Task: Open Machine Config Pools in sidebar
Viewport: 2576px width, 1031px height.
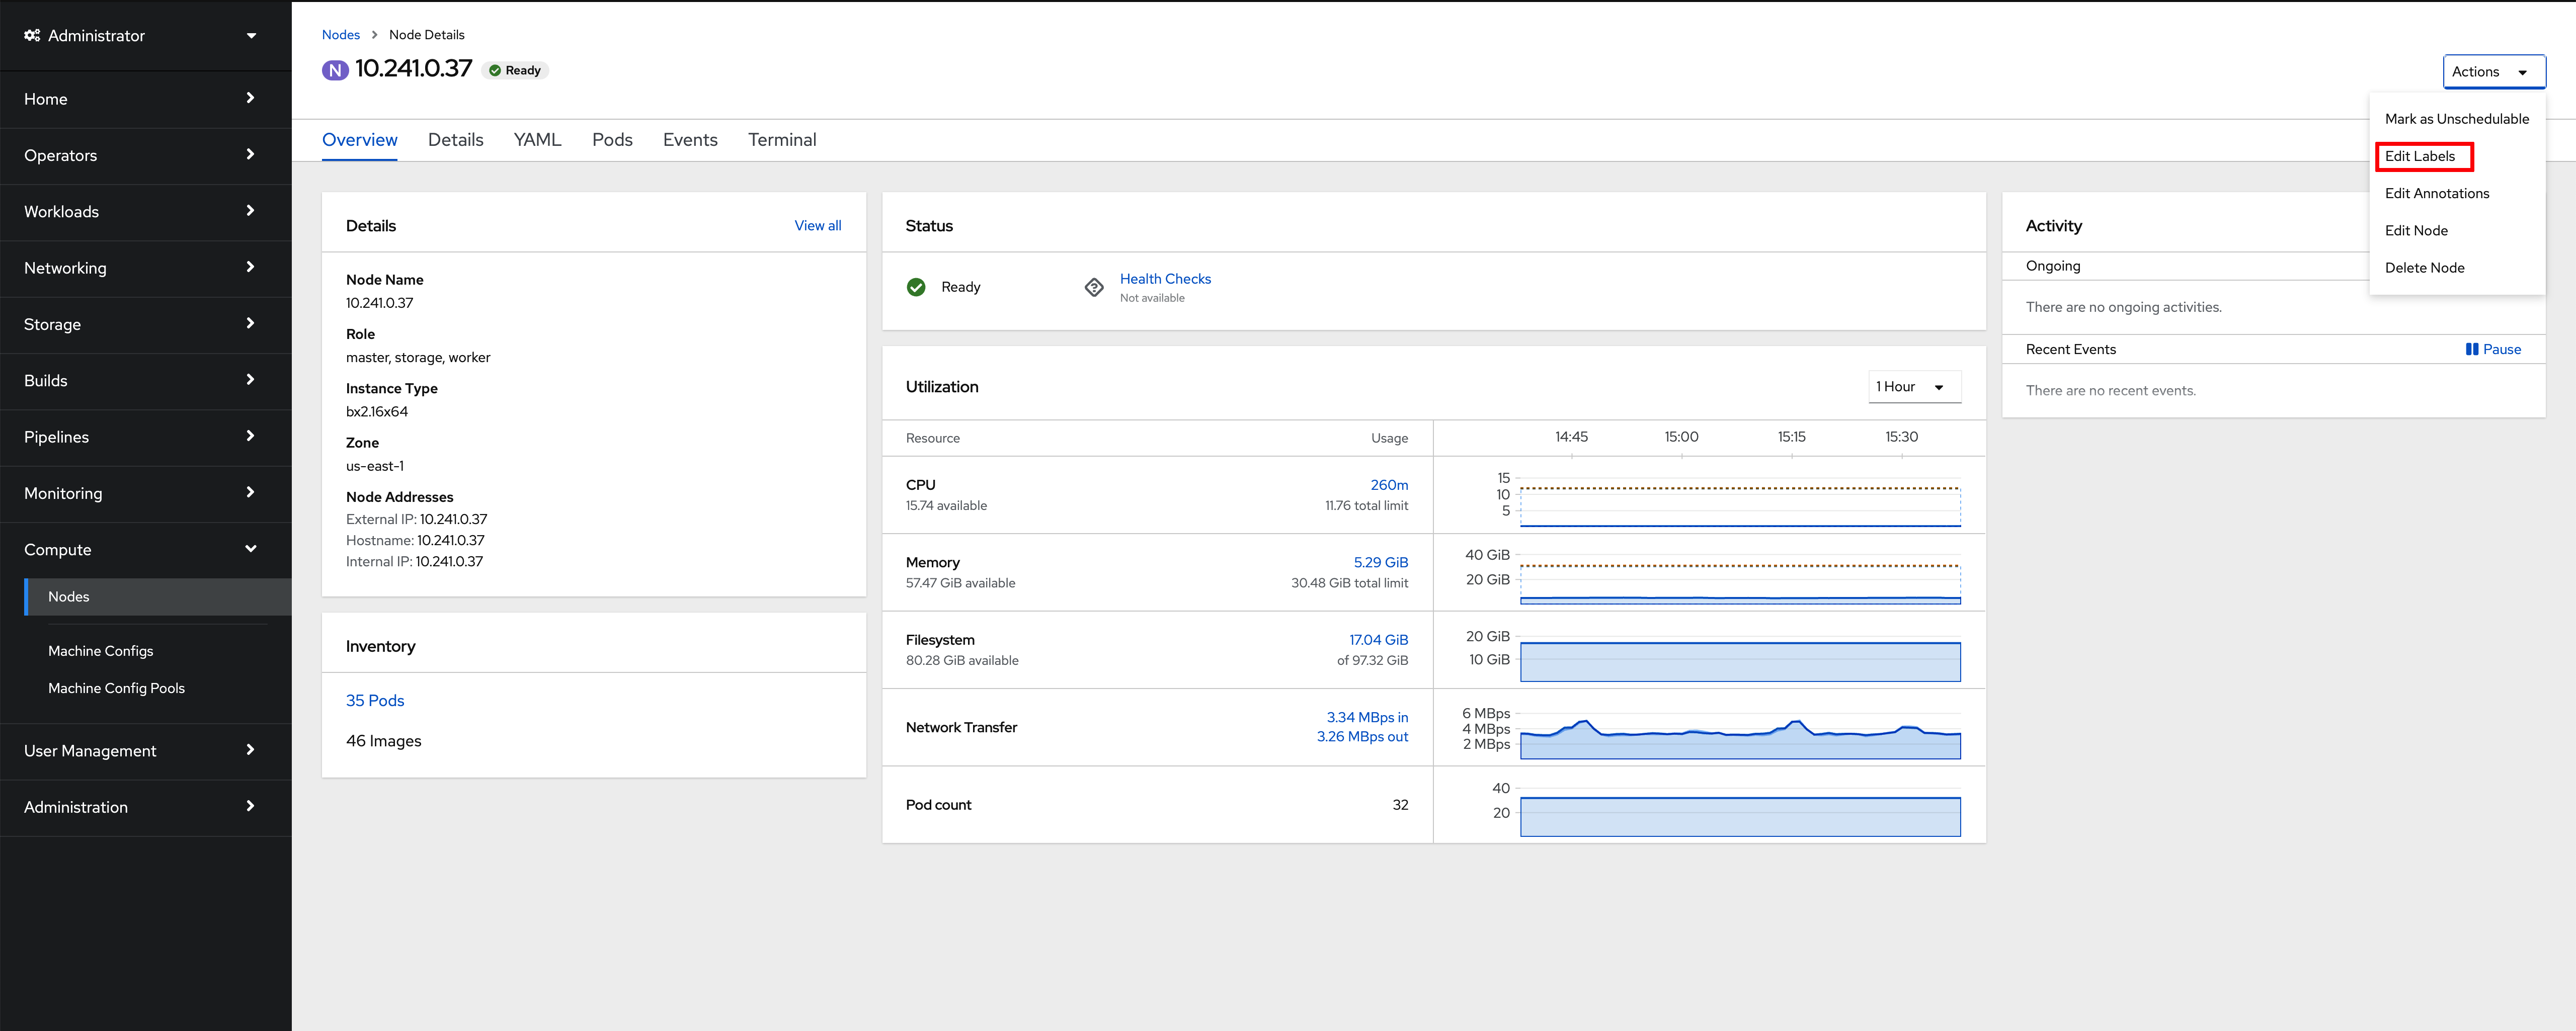Action: pyautogui.click(x=117, y=688)
